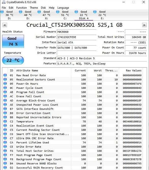The image size is (149, 170).
Task: Click status orb for Total Host Sector Writes
Action: (x=5, y=151)
